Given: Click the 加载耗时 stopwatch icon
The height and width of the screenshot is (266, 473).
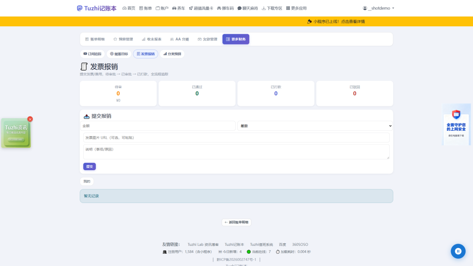Looking at the screenshot, I should point(278,252).
